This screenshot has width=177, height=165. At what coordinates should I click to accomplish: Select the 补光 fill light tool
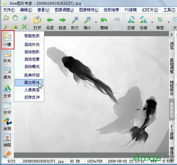[7, 57]
